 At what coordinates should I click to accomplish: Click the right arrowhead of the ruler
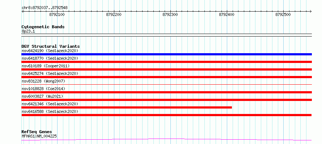pyautogui.click(x=310, y=11)
